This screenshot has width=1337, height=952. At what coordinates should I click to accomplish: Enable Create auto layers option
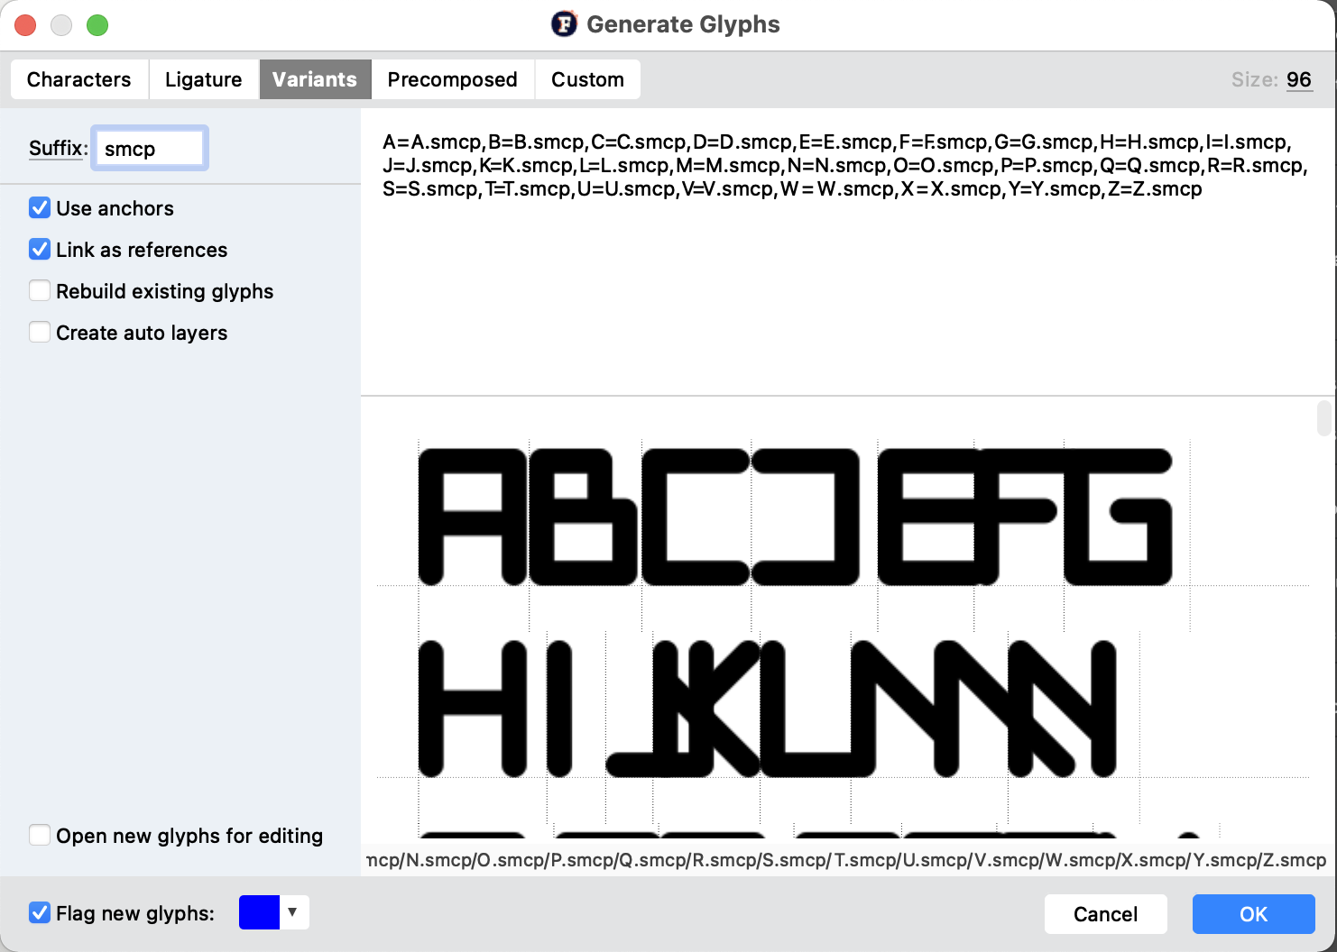(x=40, y=333)
